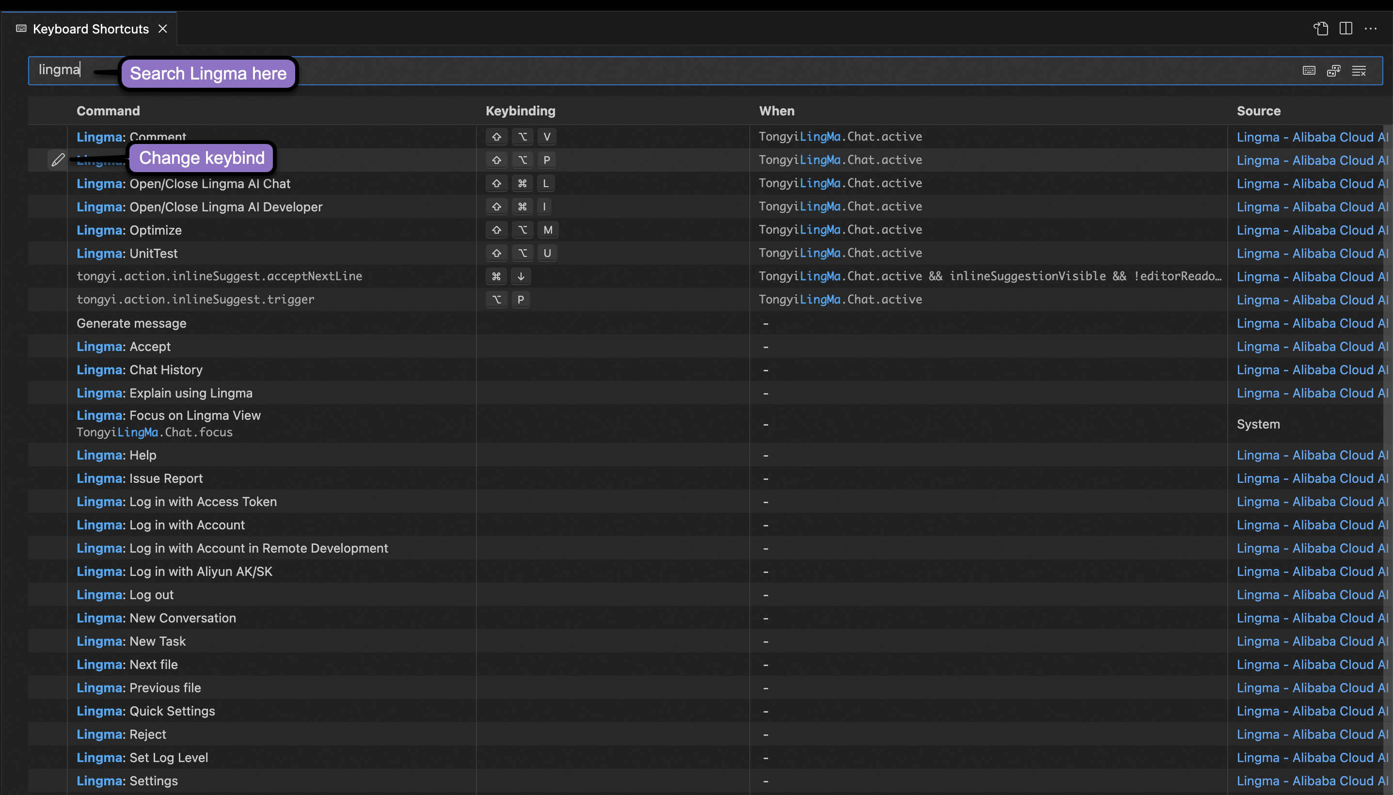
Task: Click the Shift+Cmd+L keybinding cell
Action: 520,183
